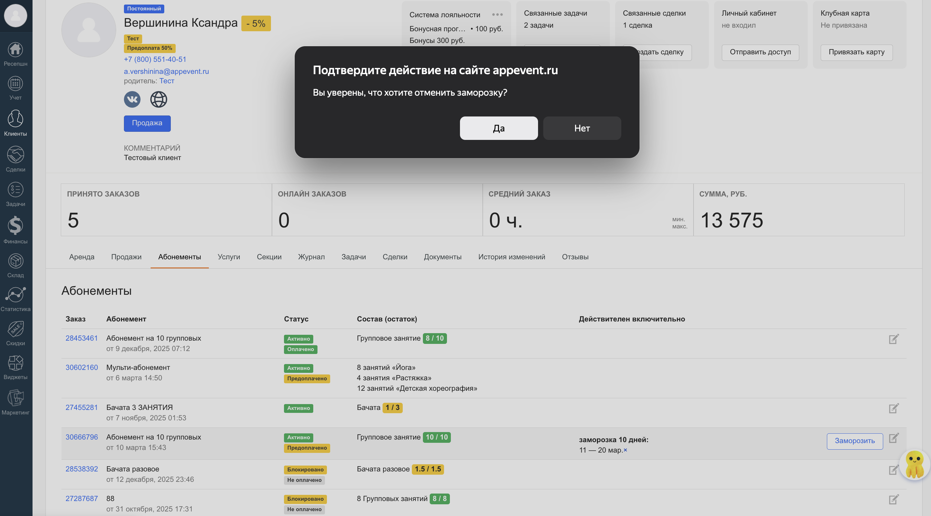Cancel freeze with the small x mark

(x=625, y=450)
